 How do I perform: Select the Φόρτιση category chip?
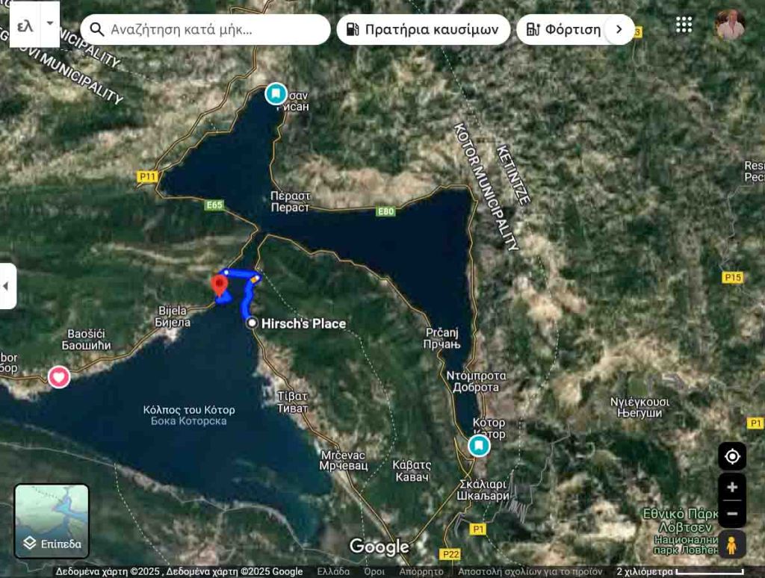tap(564, 30)
